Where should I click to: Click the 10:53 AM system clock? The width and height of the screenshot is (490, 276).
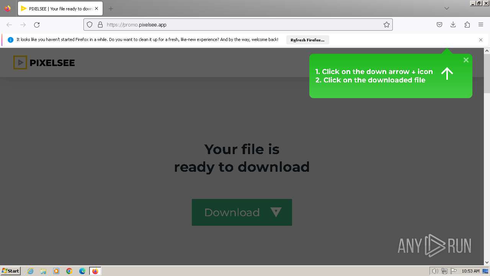[470, 271]
